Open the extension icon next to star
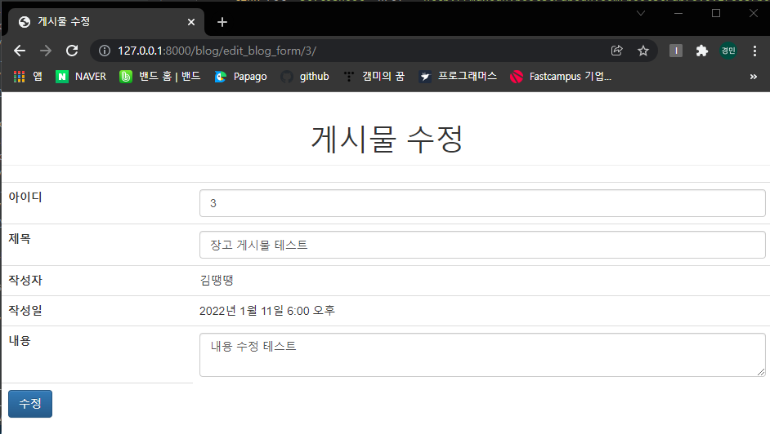This screenshot has height=434, width=770. pos(676,51)
